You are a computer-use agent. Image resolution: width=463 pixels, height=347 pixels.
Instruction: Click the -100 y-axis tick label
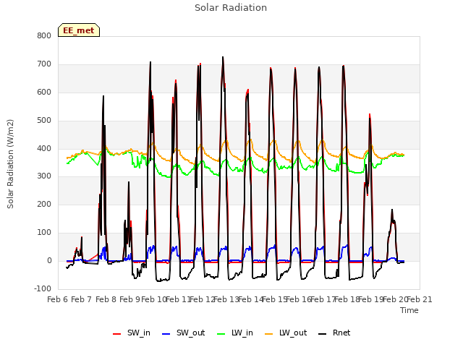(43, 289)
